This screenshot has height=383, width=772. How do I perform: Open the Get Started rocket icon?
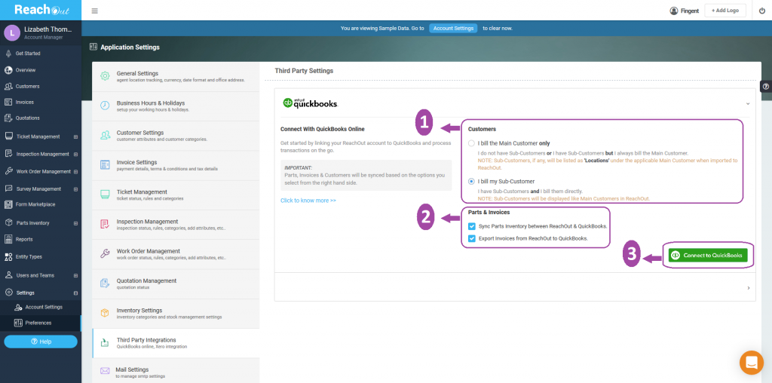point(8,54)
